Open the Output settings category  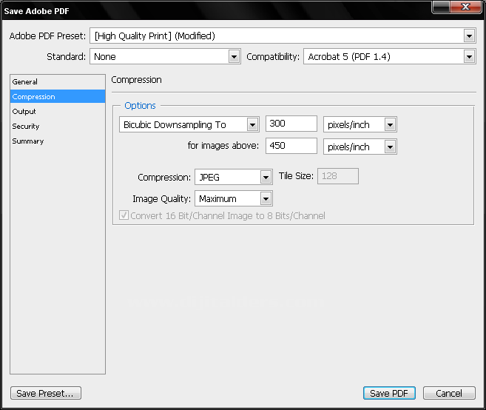[x=58, y=111]
